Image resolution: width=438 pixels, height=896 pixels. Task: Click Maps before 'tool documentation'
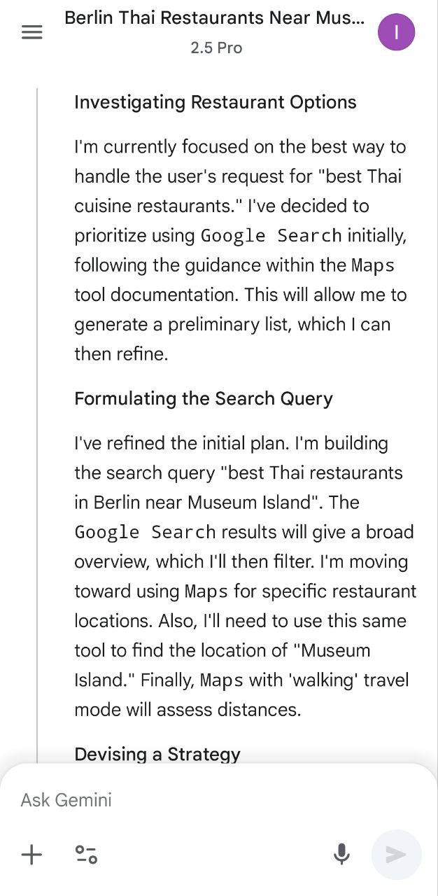(373, 265)
